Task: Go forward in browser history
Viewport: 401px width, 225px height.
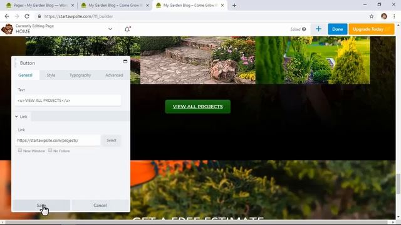Action: pyautogui.click(x=17, y=16)
